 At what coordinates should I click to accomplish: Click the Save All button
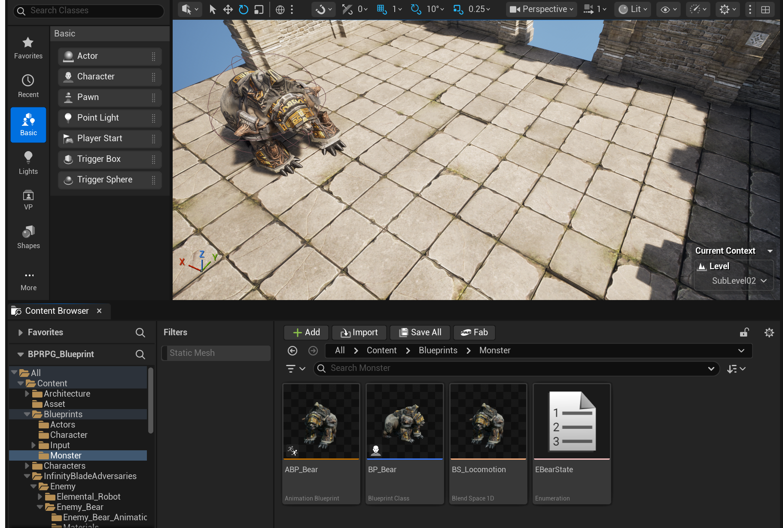pyautogui.click(x=420, y=333)
